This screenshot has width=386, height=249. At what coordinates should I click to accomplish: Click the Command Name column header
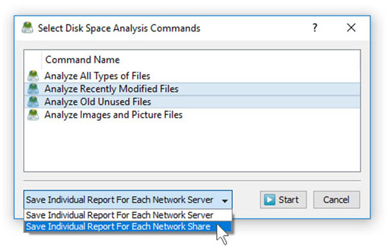click(x=82, y=60)
